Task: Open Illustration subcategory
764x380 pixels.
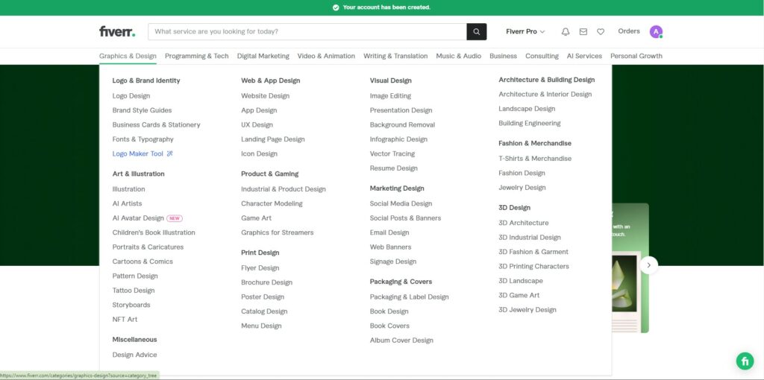Action: pyautogui.click(x=128, y=189)
